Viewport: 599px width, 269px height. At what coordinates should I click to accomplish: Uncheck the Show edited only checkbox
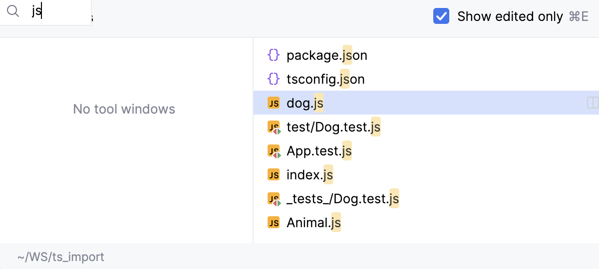point(441,16)
